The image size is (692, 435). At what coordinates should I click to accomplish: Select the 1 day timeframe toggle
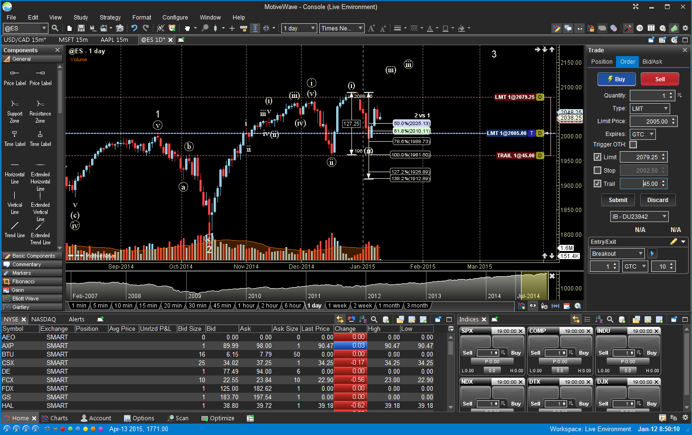coord(314,306)
